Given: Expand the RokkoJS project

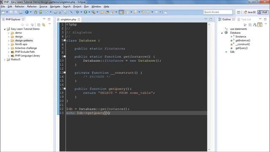Looking at the screenshot, I should (5, 60).
